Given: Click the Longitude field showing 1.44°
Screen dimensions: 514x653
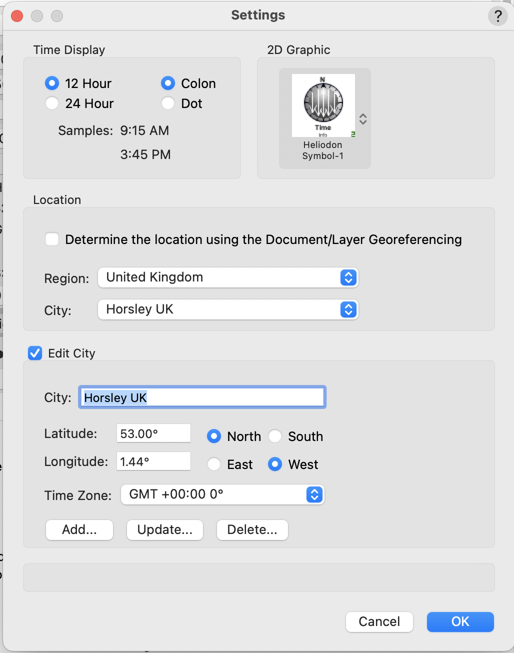Looking at the screenshot, I should pos(153,461).
